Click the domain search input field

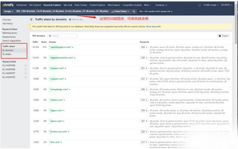(62, 36)
